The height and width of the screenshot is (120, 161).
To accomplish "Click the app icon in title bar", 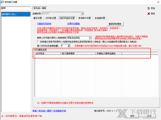I will tap(2, 2).
